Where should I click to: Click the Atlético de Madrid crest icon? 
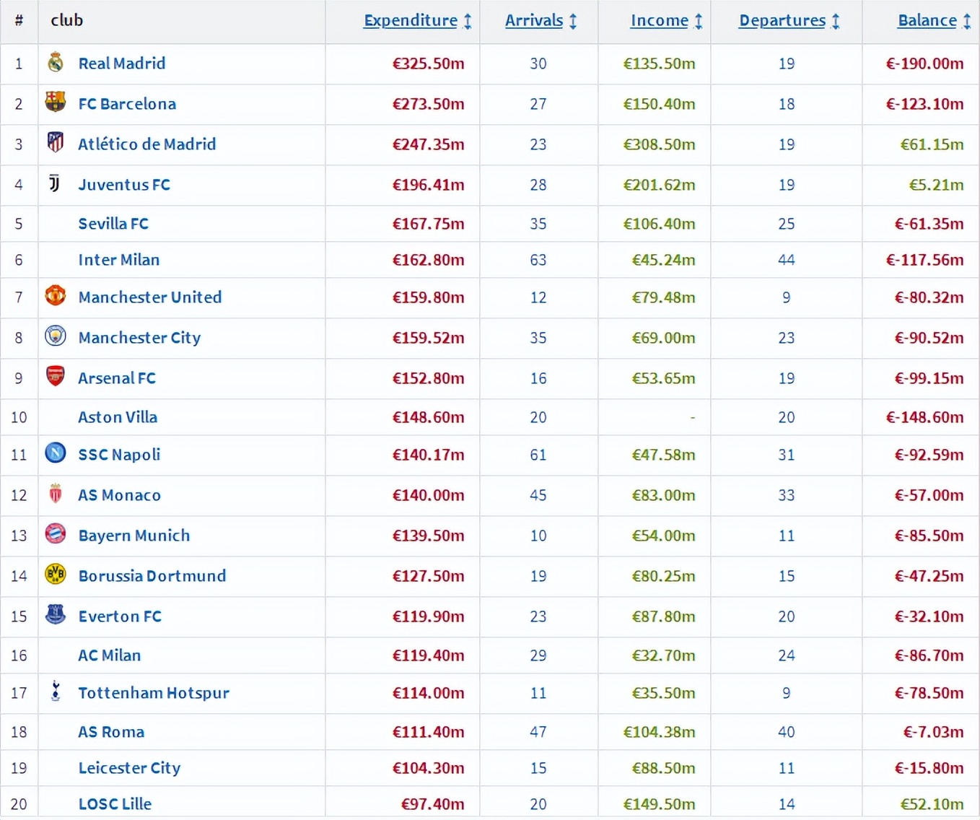point(56,142)
